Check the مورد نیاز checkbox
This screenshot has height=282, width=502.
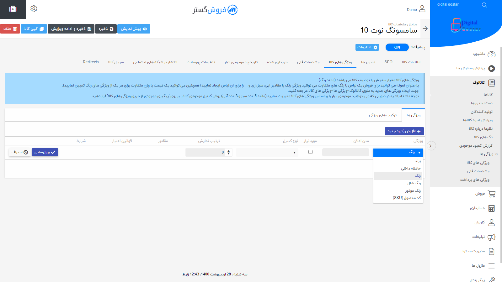click(310, 152)
